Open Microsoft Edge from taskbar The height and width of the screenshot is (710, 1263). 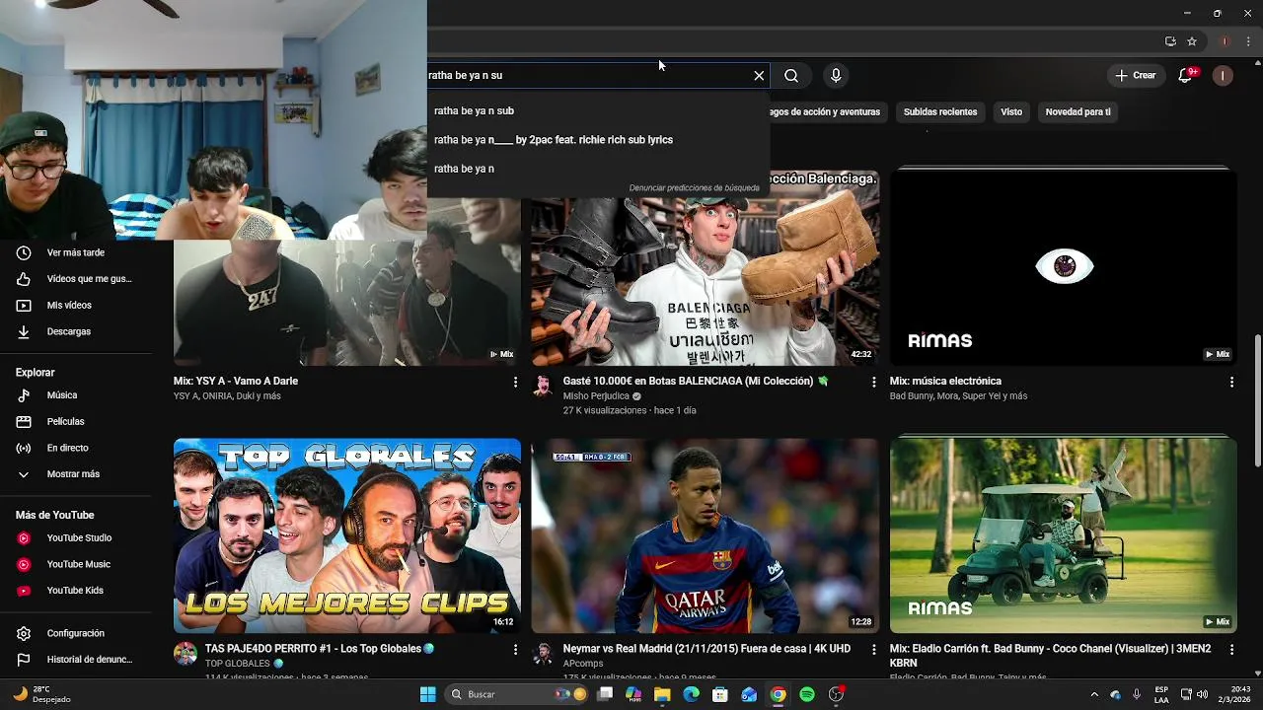pyautogui.click(x=691, y=694)
